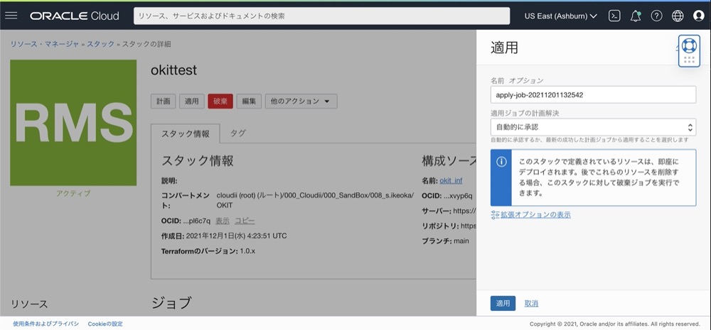This screenshot has width=711, height=330.
Task: Click the Terraform version 1.0.x value
Action: tap(247, 251)
